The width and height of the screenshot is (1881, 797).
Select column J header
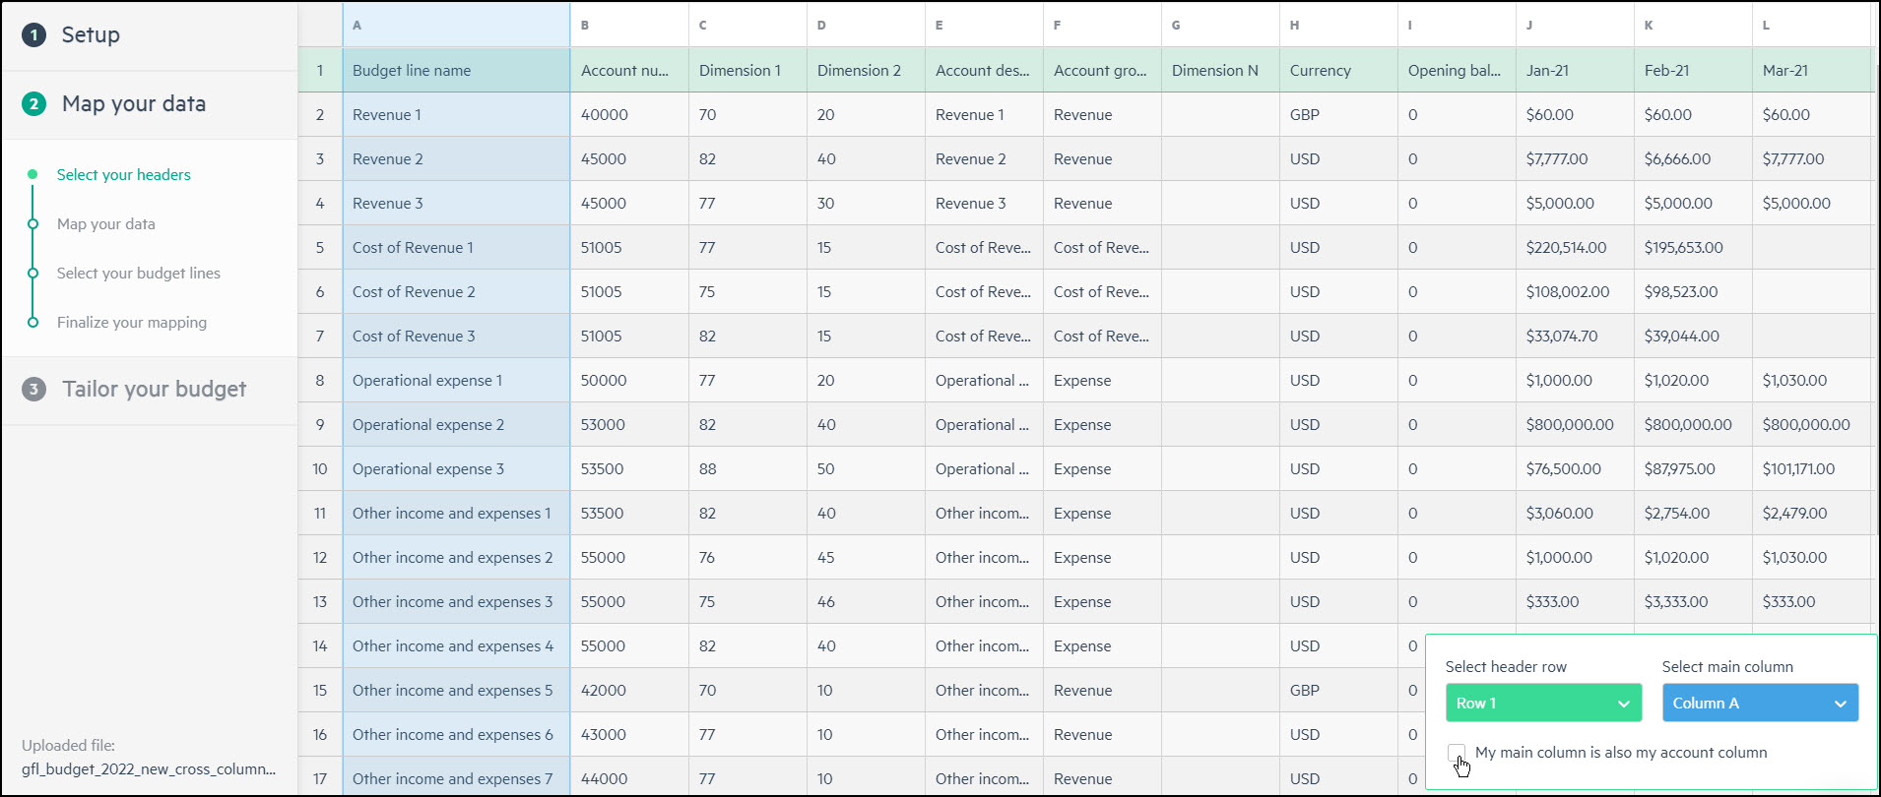tap(1575, 25)
